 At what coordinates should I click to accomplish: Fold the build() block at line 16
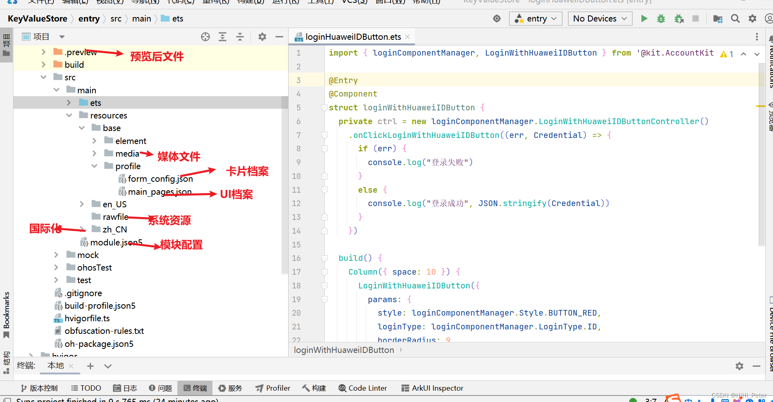click(324, 258)
